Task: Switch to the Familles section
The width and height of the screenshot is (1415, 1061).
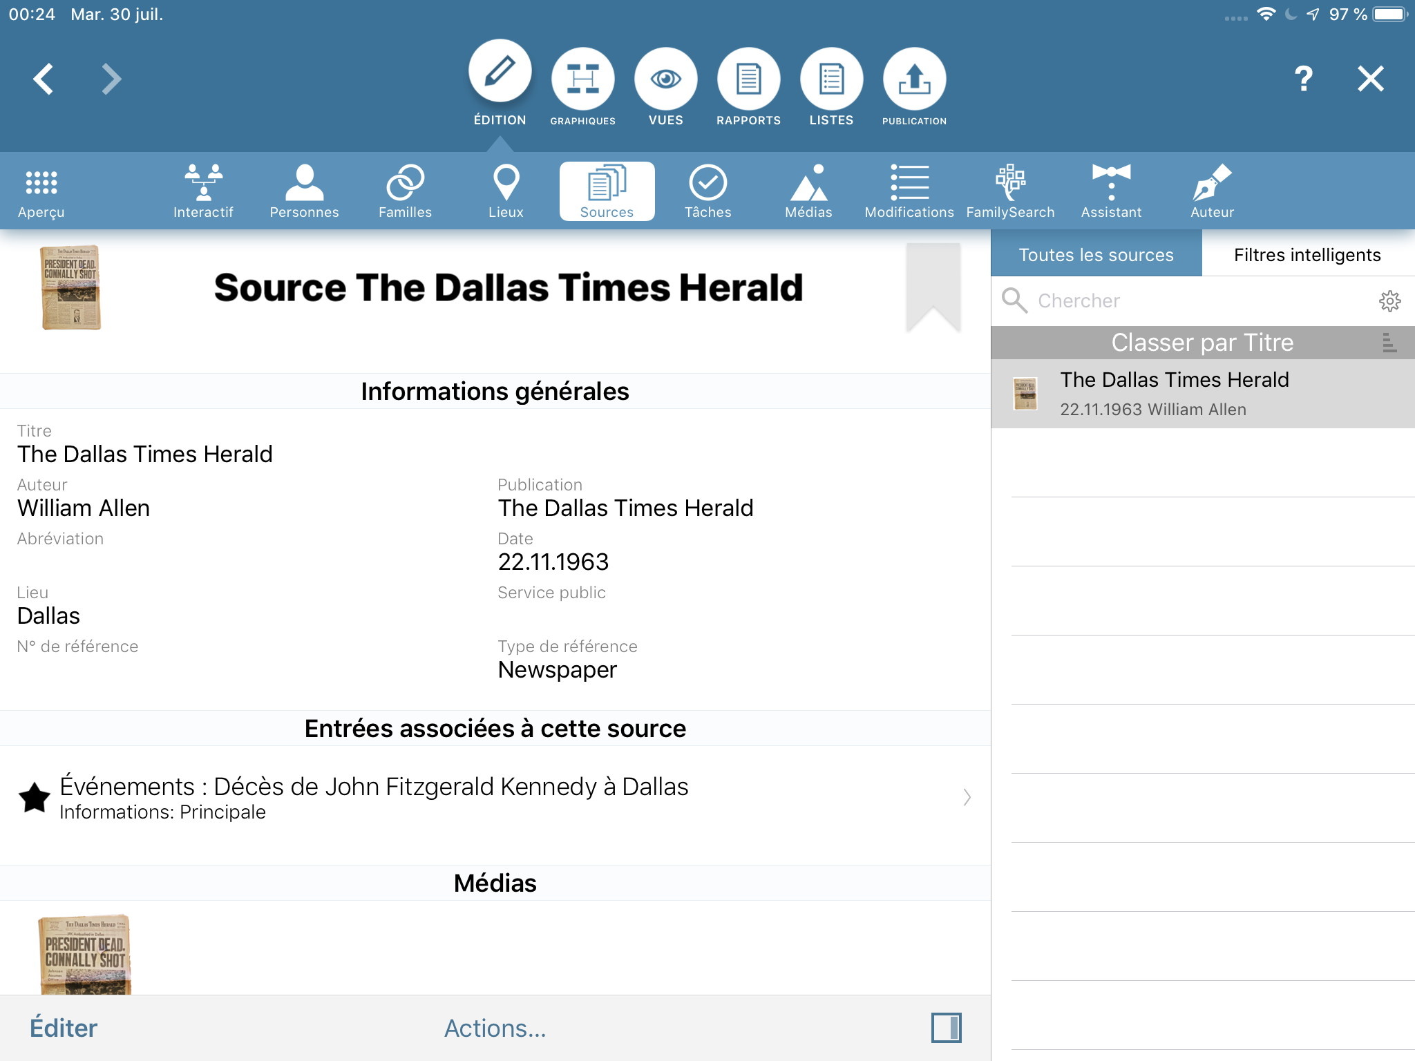Action: [405, 192]
